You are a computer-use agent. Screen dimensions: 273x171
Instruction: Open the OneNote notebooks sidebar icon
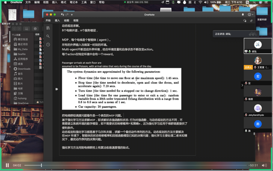click(48, 28)
